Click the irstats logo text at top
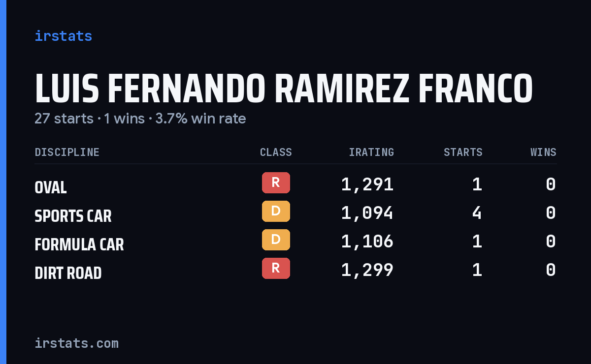This screenshot has height=364, width=591. (63, 36)
